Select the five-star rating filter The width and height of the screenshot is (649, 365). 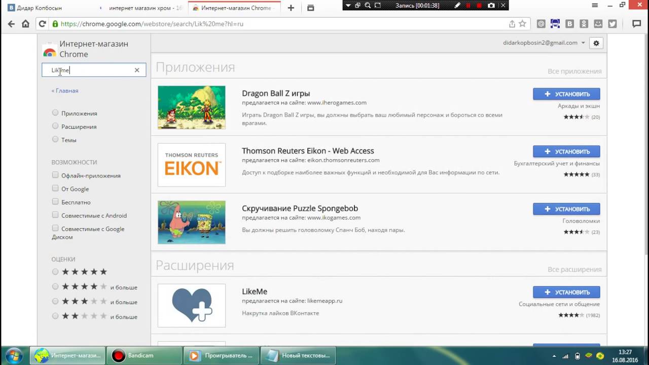55,272
